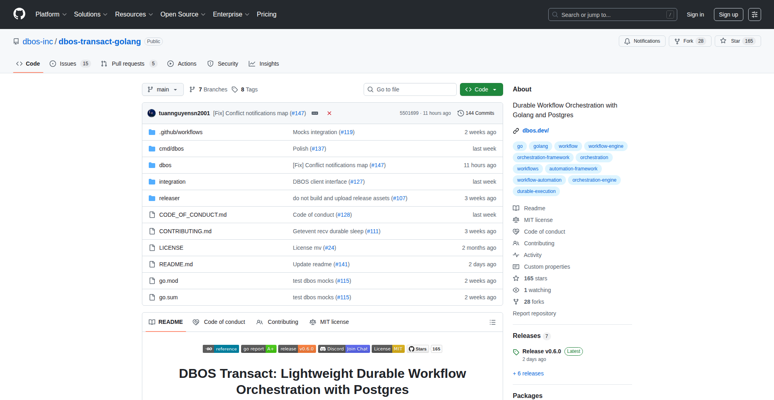This screenshot has height=400, width=774.
Task: Click the scale icon beside MIT license in About
Action: point(516,220)
